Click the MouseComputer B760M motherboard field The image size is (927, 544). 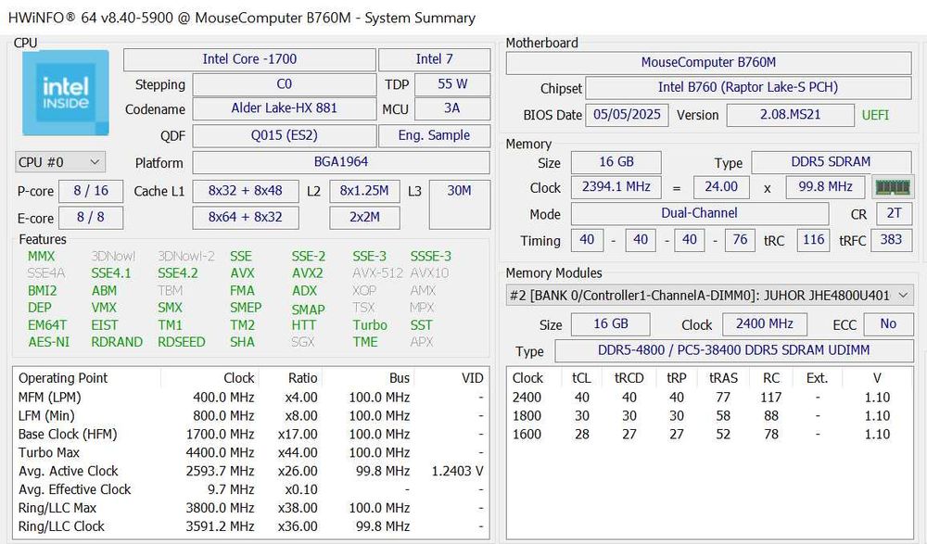(708, 63)
